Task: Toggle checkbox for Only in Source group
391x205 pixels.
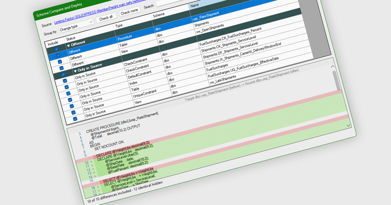Action: click(63, 74)
